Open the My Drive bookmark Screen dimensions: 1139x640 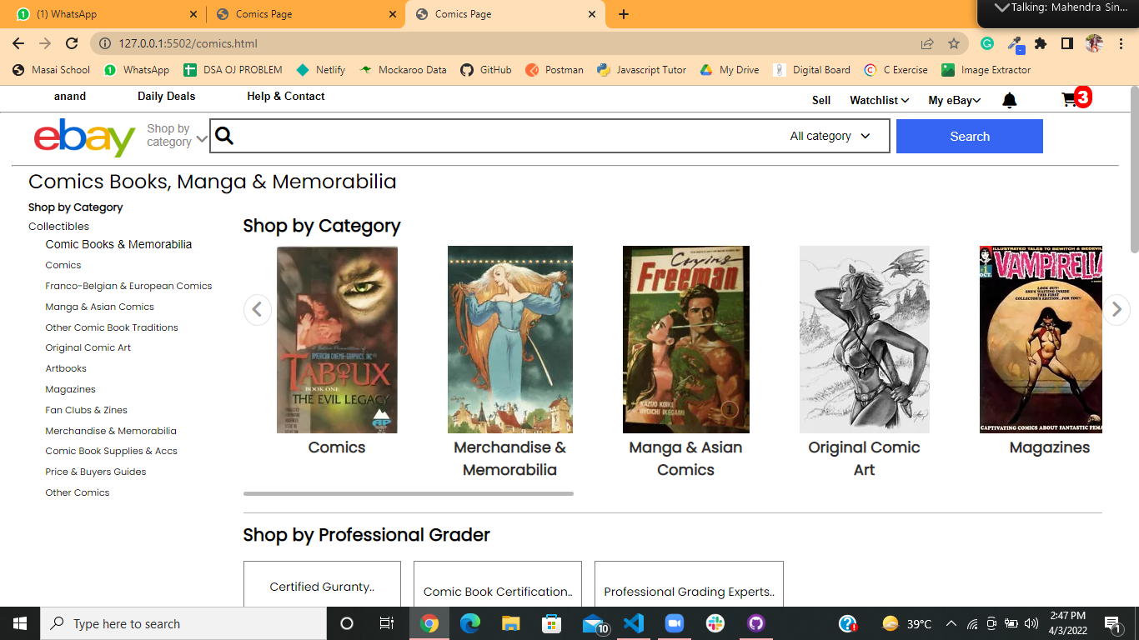click(730, 70)
